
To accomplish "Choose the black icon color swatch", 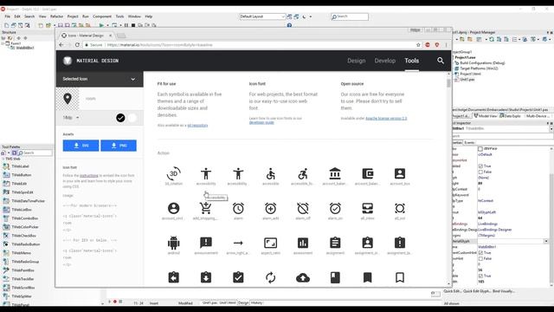I will coord(120,118).
